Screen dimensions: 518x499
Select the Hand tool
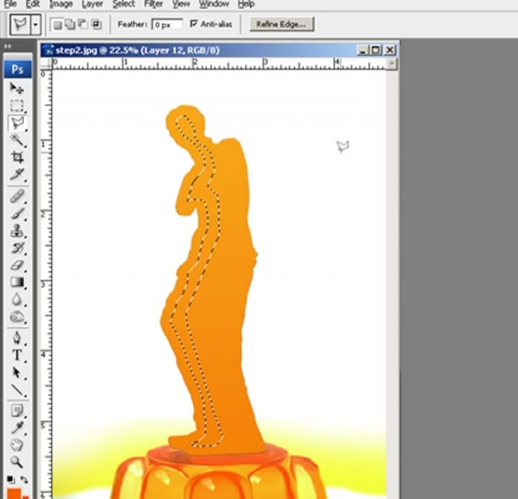coord(16,445)
